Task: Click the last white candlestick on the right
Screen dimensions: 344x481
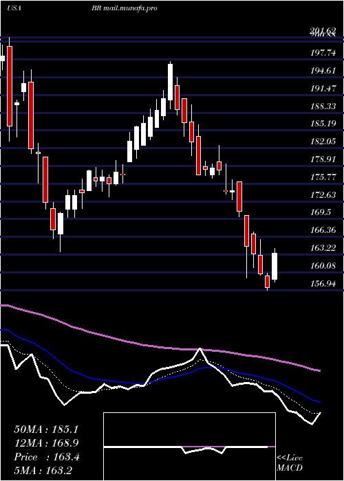Action: 275,266
